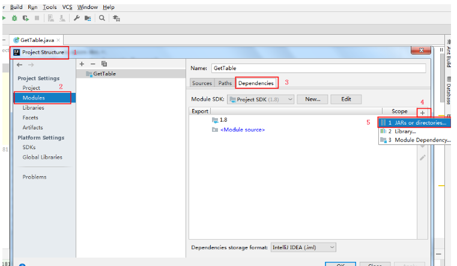Click the Export column header
This screenshot has height=266, width=457.
point(200,111)
